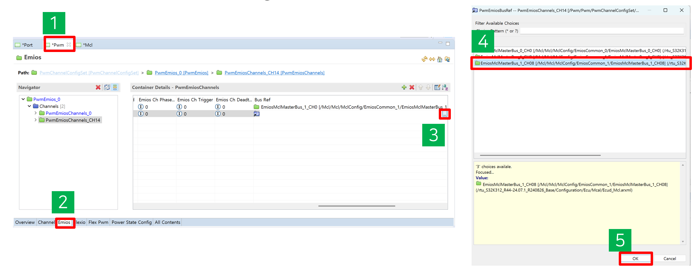Switch to the Flex Pwm bottom tab
The width and height of the screenshot is (697, 275).
coord(98,222)
